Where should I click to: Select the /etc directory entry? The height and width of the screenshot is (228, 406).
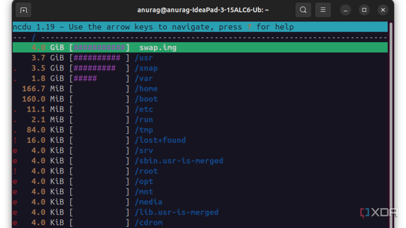pyautogui.click(x=144, y=109)
